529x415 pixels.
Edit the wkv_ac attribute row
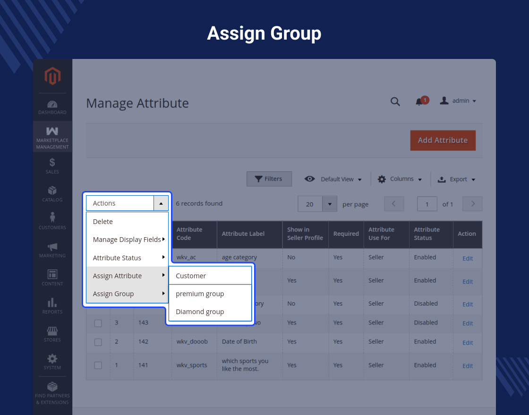[467, 258]
